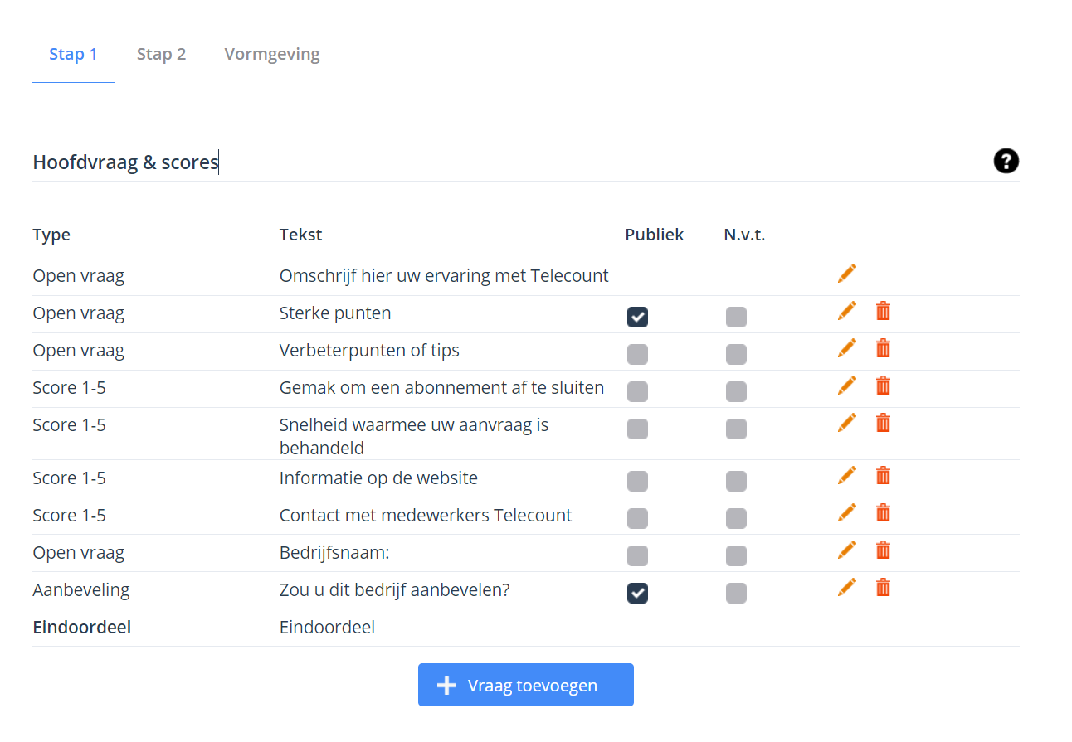The height and width of the screenshot is (742, 1072).
Task: Uncheck Publiek for 'Zou u dit bedrijf aanbevelen?'
Action: point(637,593)
